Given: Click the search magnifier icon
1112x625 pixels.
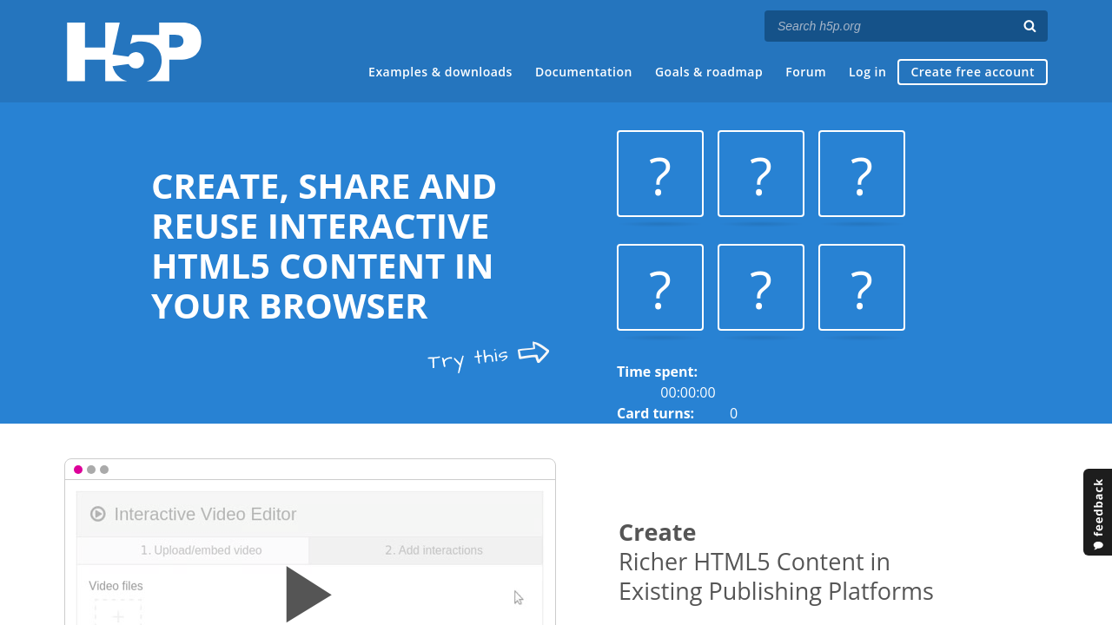Looking at the screenshot, I should pos(1029,26).
